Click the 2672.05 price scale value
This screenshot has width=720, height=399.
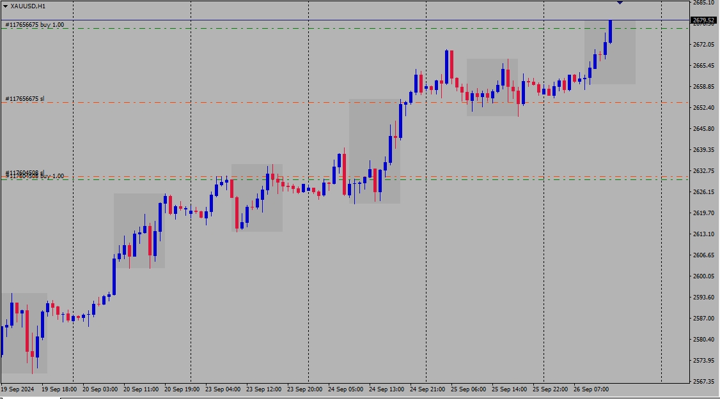[x=703, y=45]
